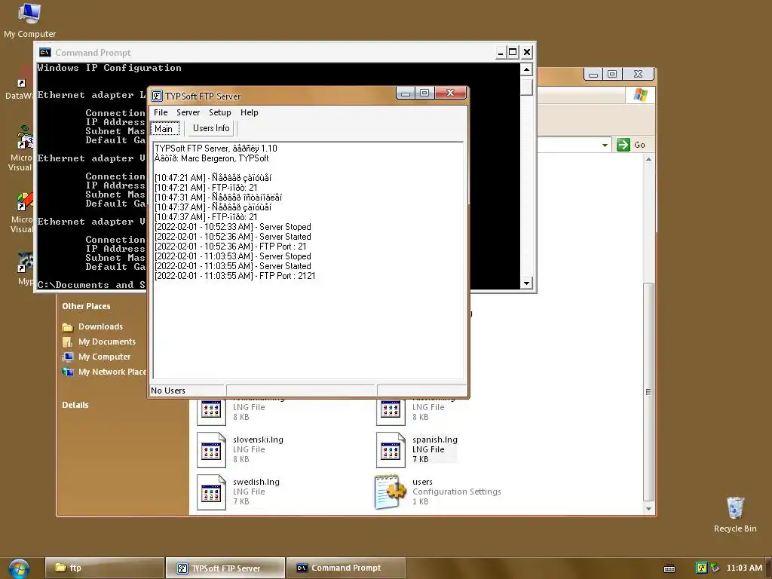Click the users file name

(x=422, y=482)
